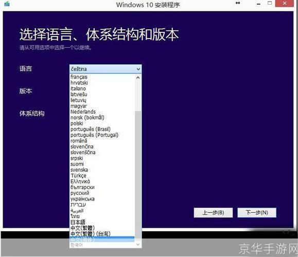298x257 pixels.
Task: Click the setup app icon in title bar
Action: [x=7, y=4]
